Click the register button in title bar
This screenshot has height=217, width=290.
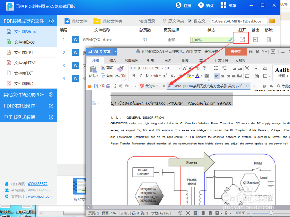(184, 5)
